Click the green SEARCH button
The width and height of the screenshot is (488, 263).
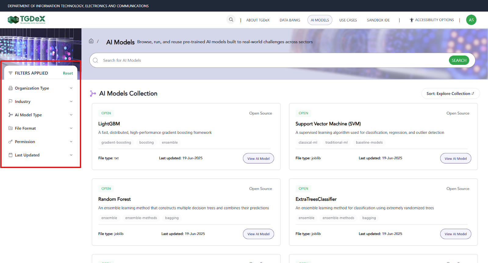[x=459, y=60]
